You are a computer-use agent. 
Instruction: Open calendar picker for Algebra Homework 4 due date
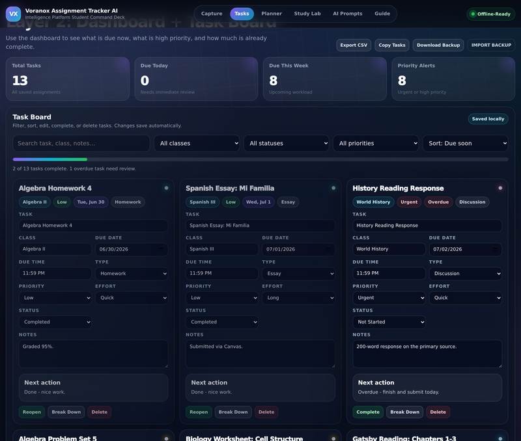tap(161, 249)
